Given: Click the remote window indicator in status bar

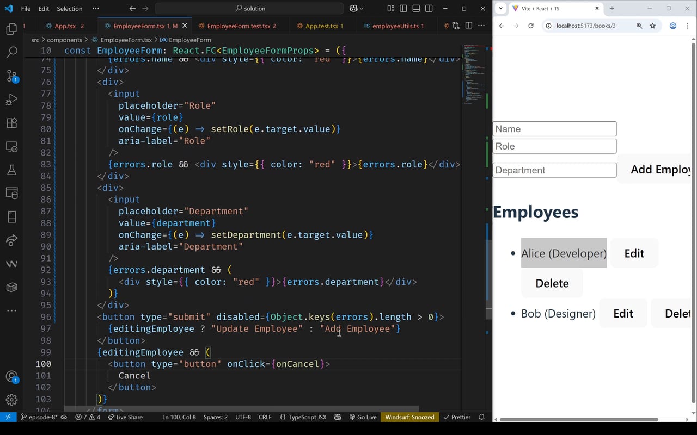Looking at the screenshot, I should click(8, 417).
